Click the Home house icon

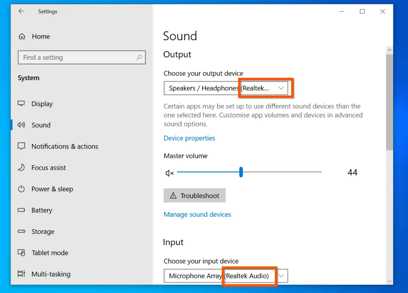(x=23, y=36)
